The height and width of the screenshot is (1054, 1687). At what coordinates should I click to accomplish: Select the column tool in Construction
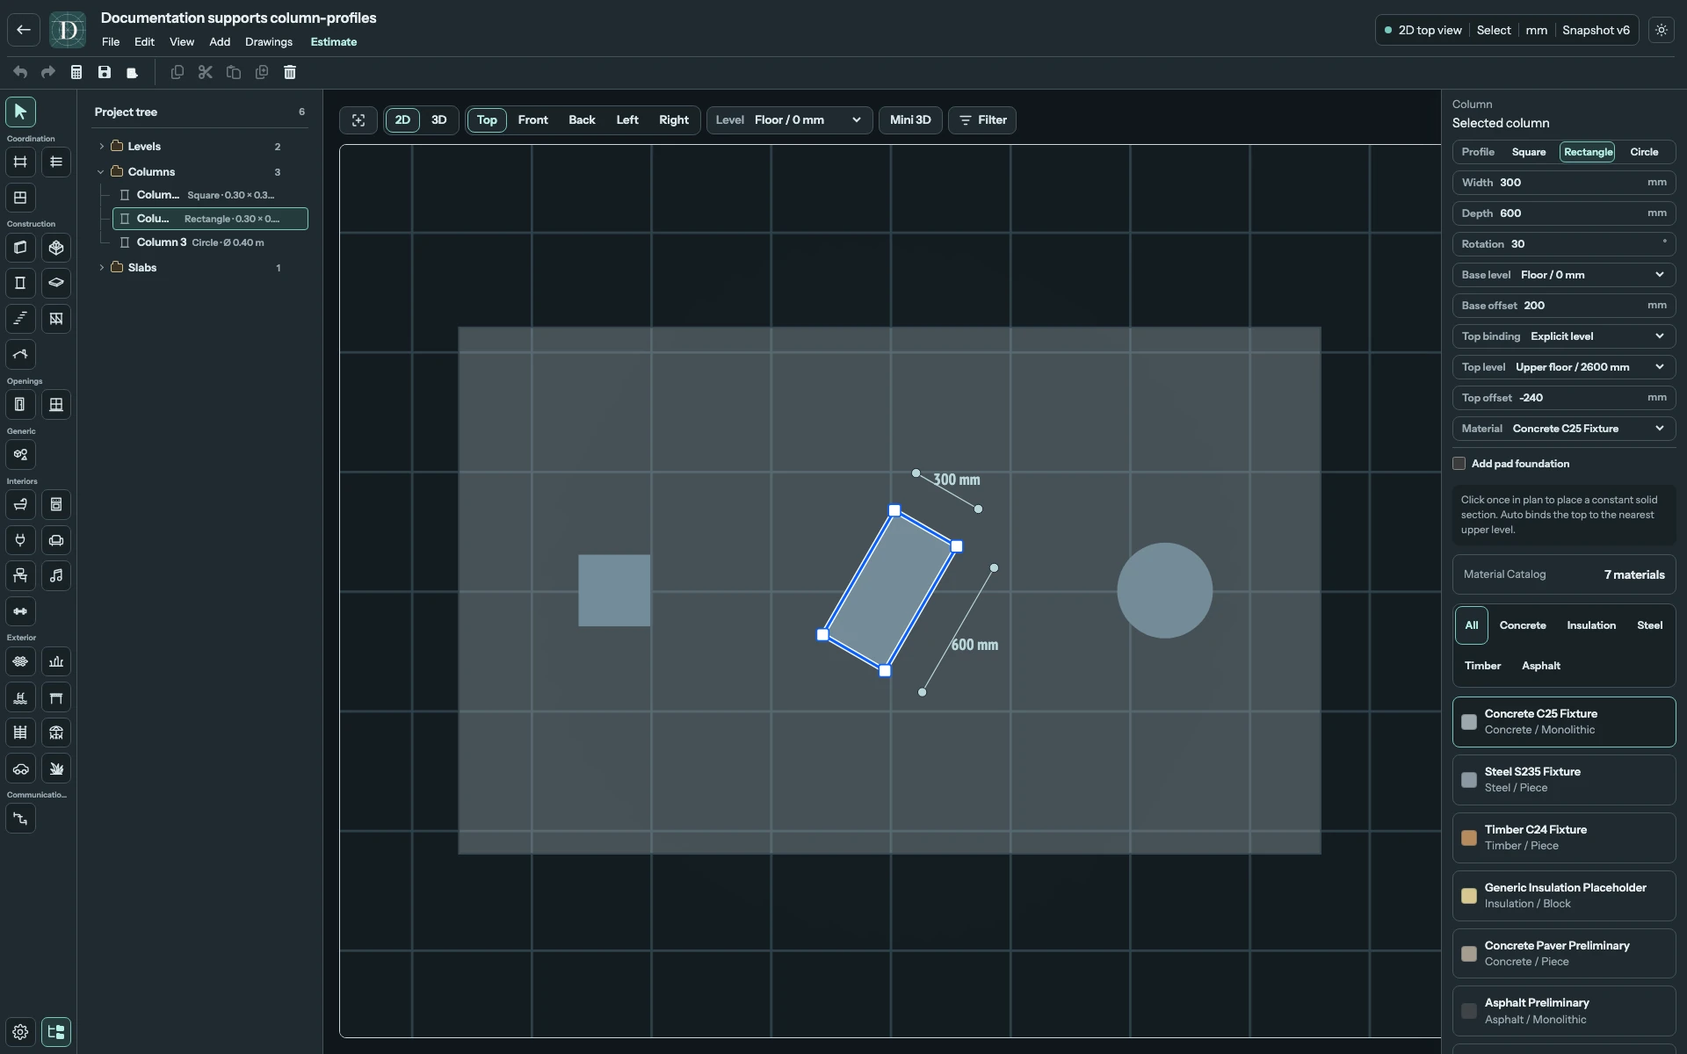pyautogui.click(x=20, y=283)
